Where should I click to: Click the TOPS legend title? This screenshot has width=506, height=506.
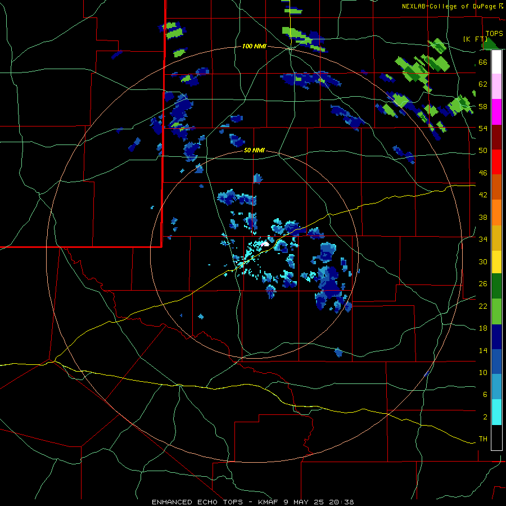(x=494, y=33)
